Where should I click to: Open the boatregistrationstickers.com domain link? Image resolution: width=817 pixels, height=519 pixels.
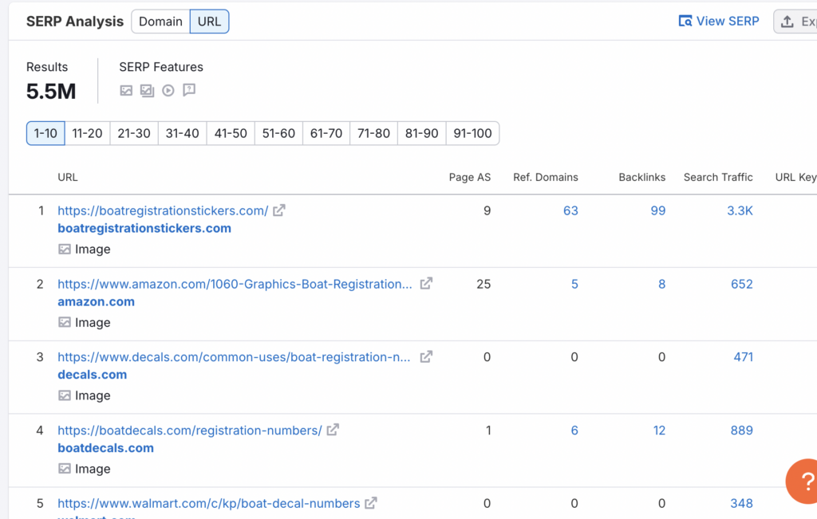point(144,228)
